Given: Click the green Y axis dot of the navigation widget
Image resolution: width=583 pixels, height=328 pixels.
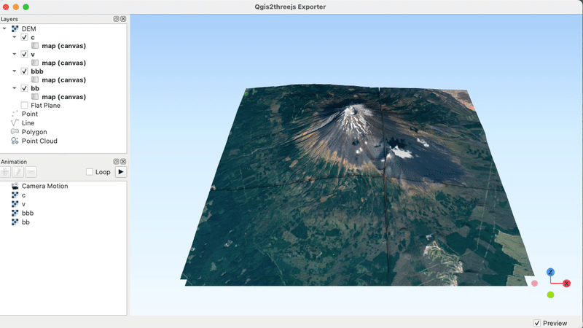Looking at the screenshot, I should click(550, 295).
